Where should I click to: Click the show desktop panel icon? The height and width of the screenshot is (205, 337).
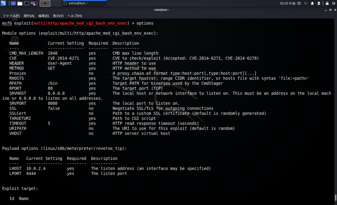coord(13,3)
